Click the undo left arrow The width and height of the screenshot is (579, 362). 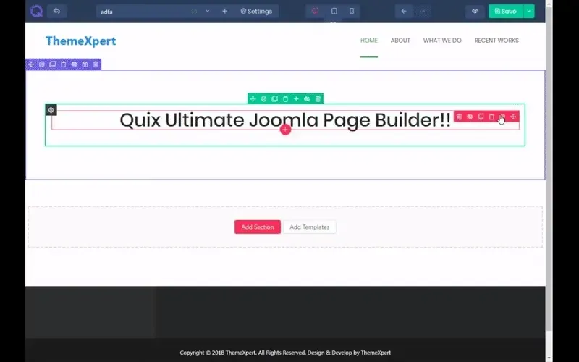click(404, 11)
